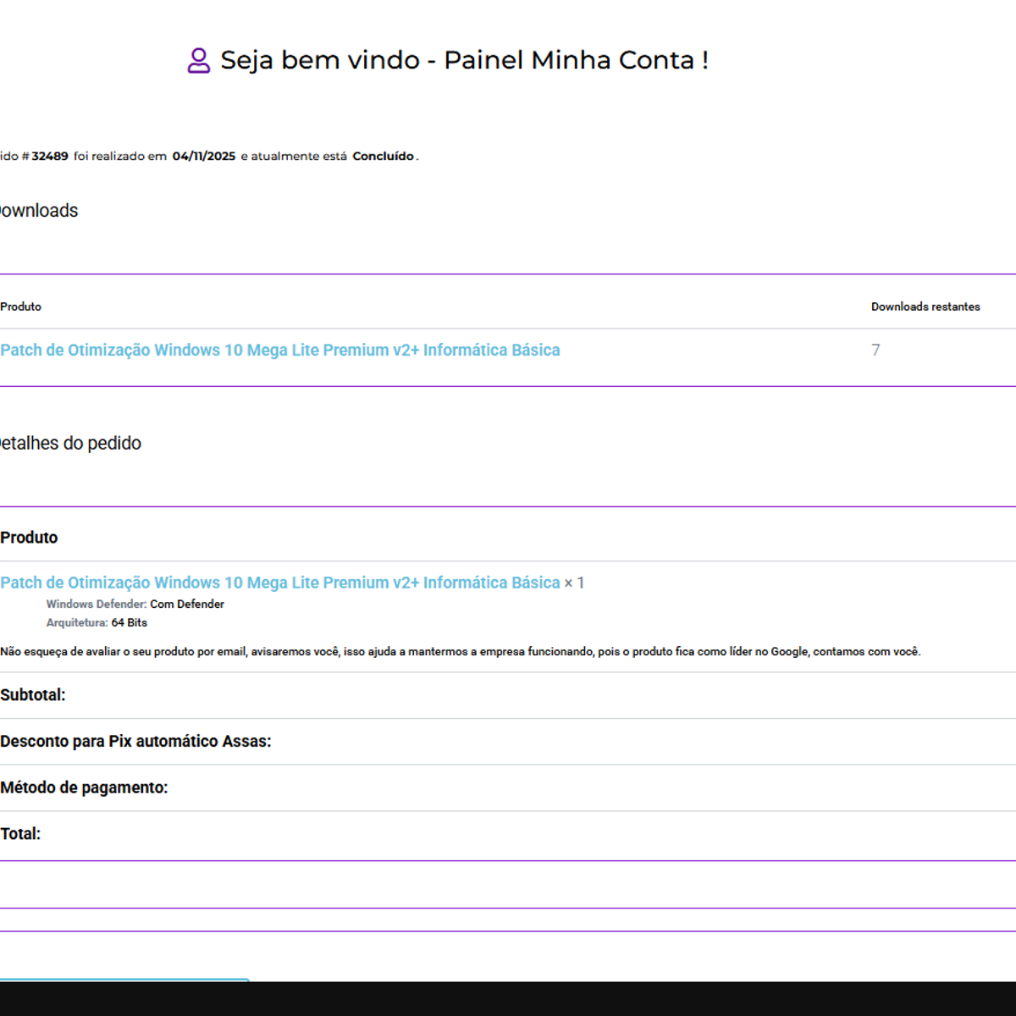Click order number 32489
The width and height of the screenshot is (1016, 1016).
(x=50, y=157)
